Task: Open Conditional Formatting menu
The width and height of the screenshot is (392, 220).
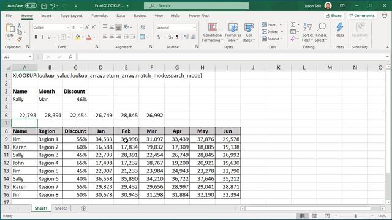Action: click(x=213, y=32)
